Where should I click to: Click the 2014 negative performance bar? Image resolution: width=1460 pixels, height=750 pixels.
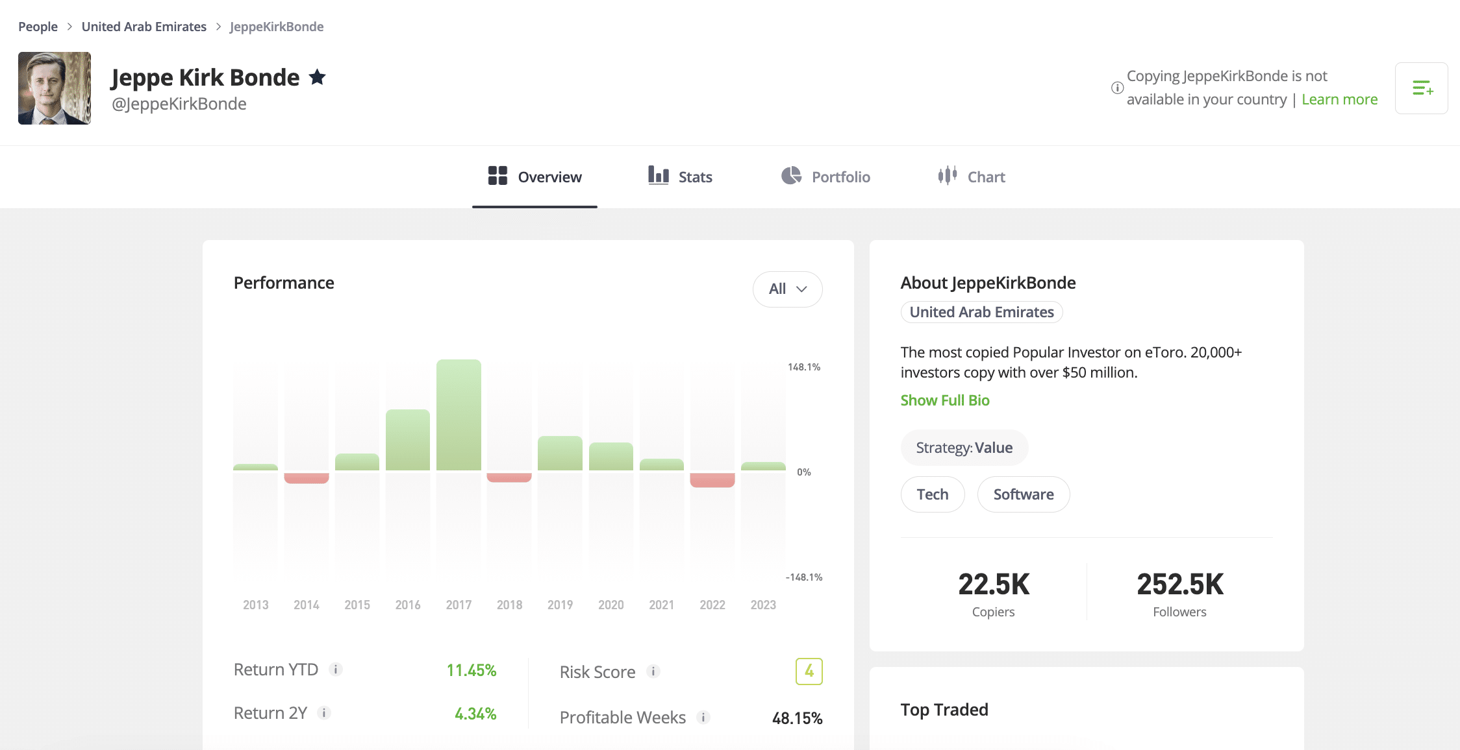click(307, 478)
